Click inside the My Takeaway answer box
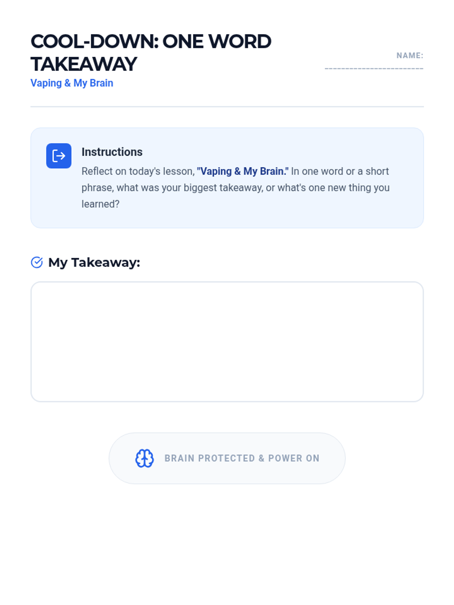The image size is (454, 605). 227,341
